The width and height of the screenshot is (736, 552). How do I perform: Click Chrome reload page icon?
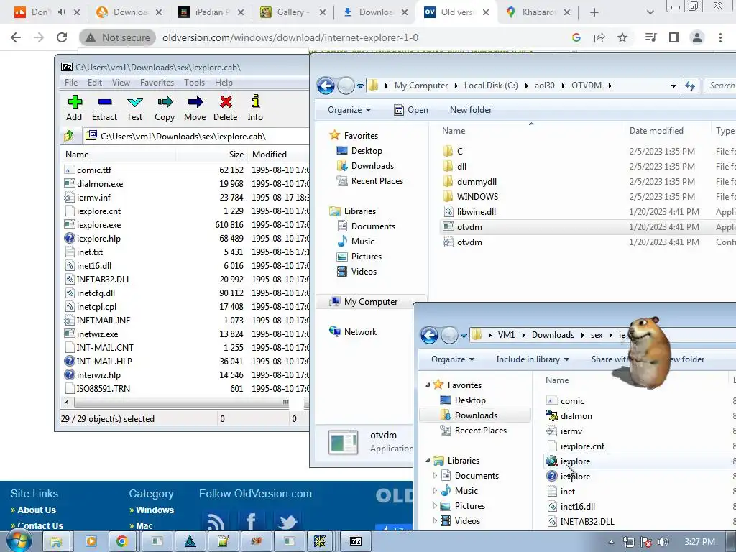pyautogui.click(x=62, y=37)
